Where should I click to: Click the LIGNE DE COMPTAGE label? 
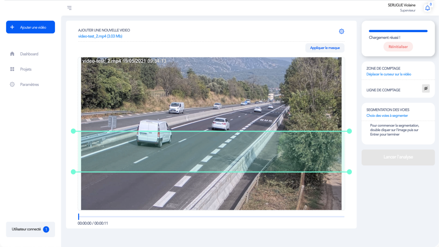point(383,90)
